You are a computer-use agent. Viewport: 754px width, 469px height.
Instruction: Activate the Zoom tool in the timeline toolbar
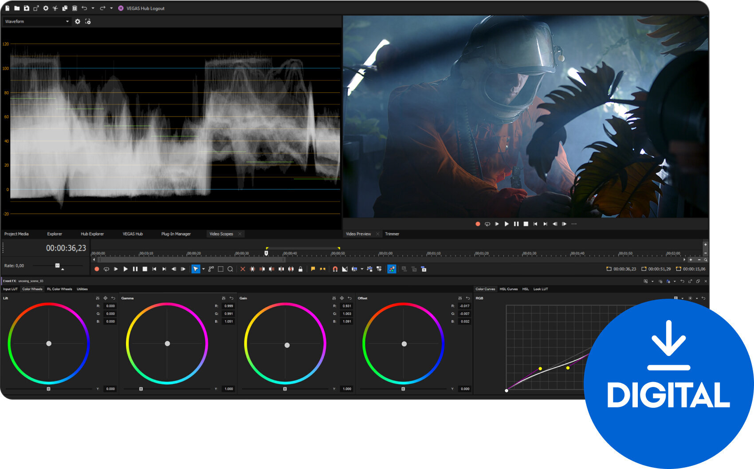tap(230, 269)
